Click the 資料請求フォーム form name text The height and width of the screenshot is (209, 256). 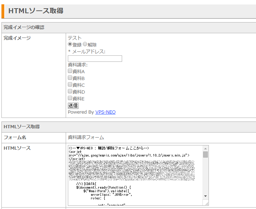click(86, 137)
